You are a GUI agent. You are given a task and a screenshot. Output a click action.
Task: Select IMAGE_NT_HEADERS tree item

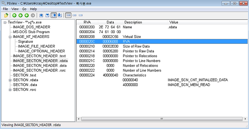31,37
